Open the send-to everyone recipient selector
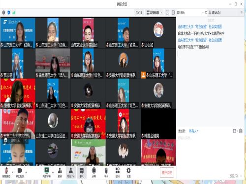This screenshot has width=246, height=184. (194, 131)
